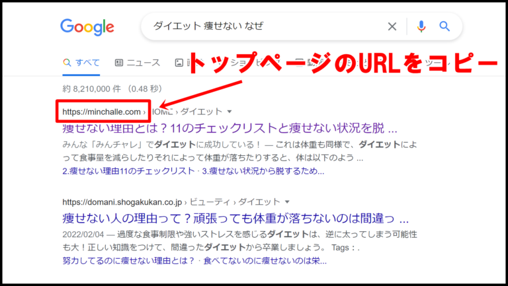Open the ニュース tab

point(138,63)
